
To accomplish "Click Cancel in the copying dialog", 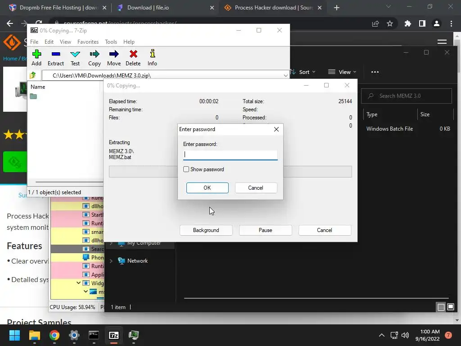I will tap(325, 230).
